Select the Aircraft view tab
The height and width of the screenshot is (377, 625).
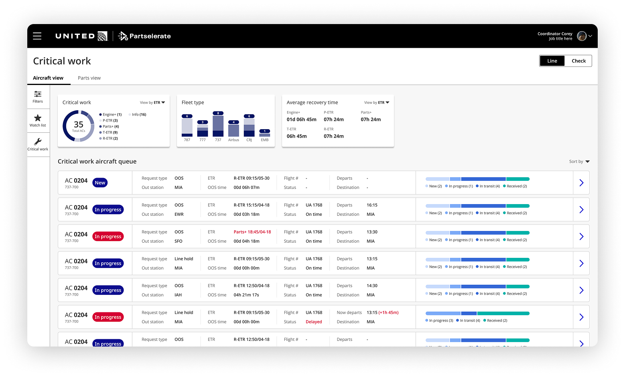pos(48,78)
